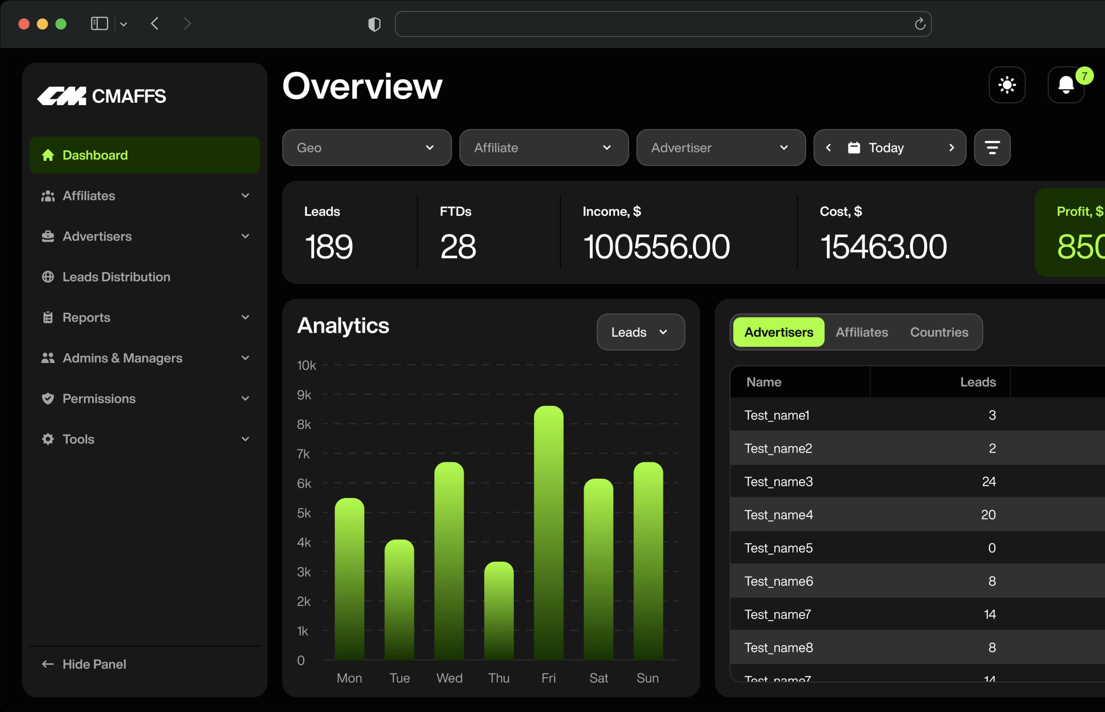
Task: Expand the Advertisers menu chevron
Action: (245, 236)
